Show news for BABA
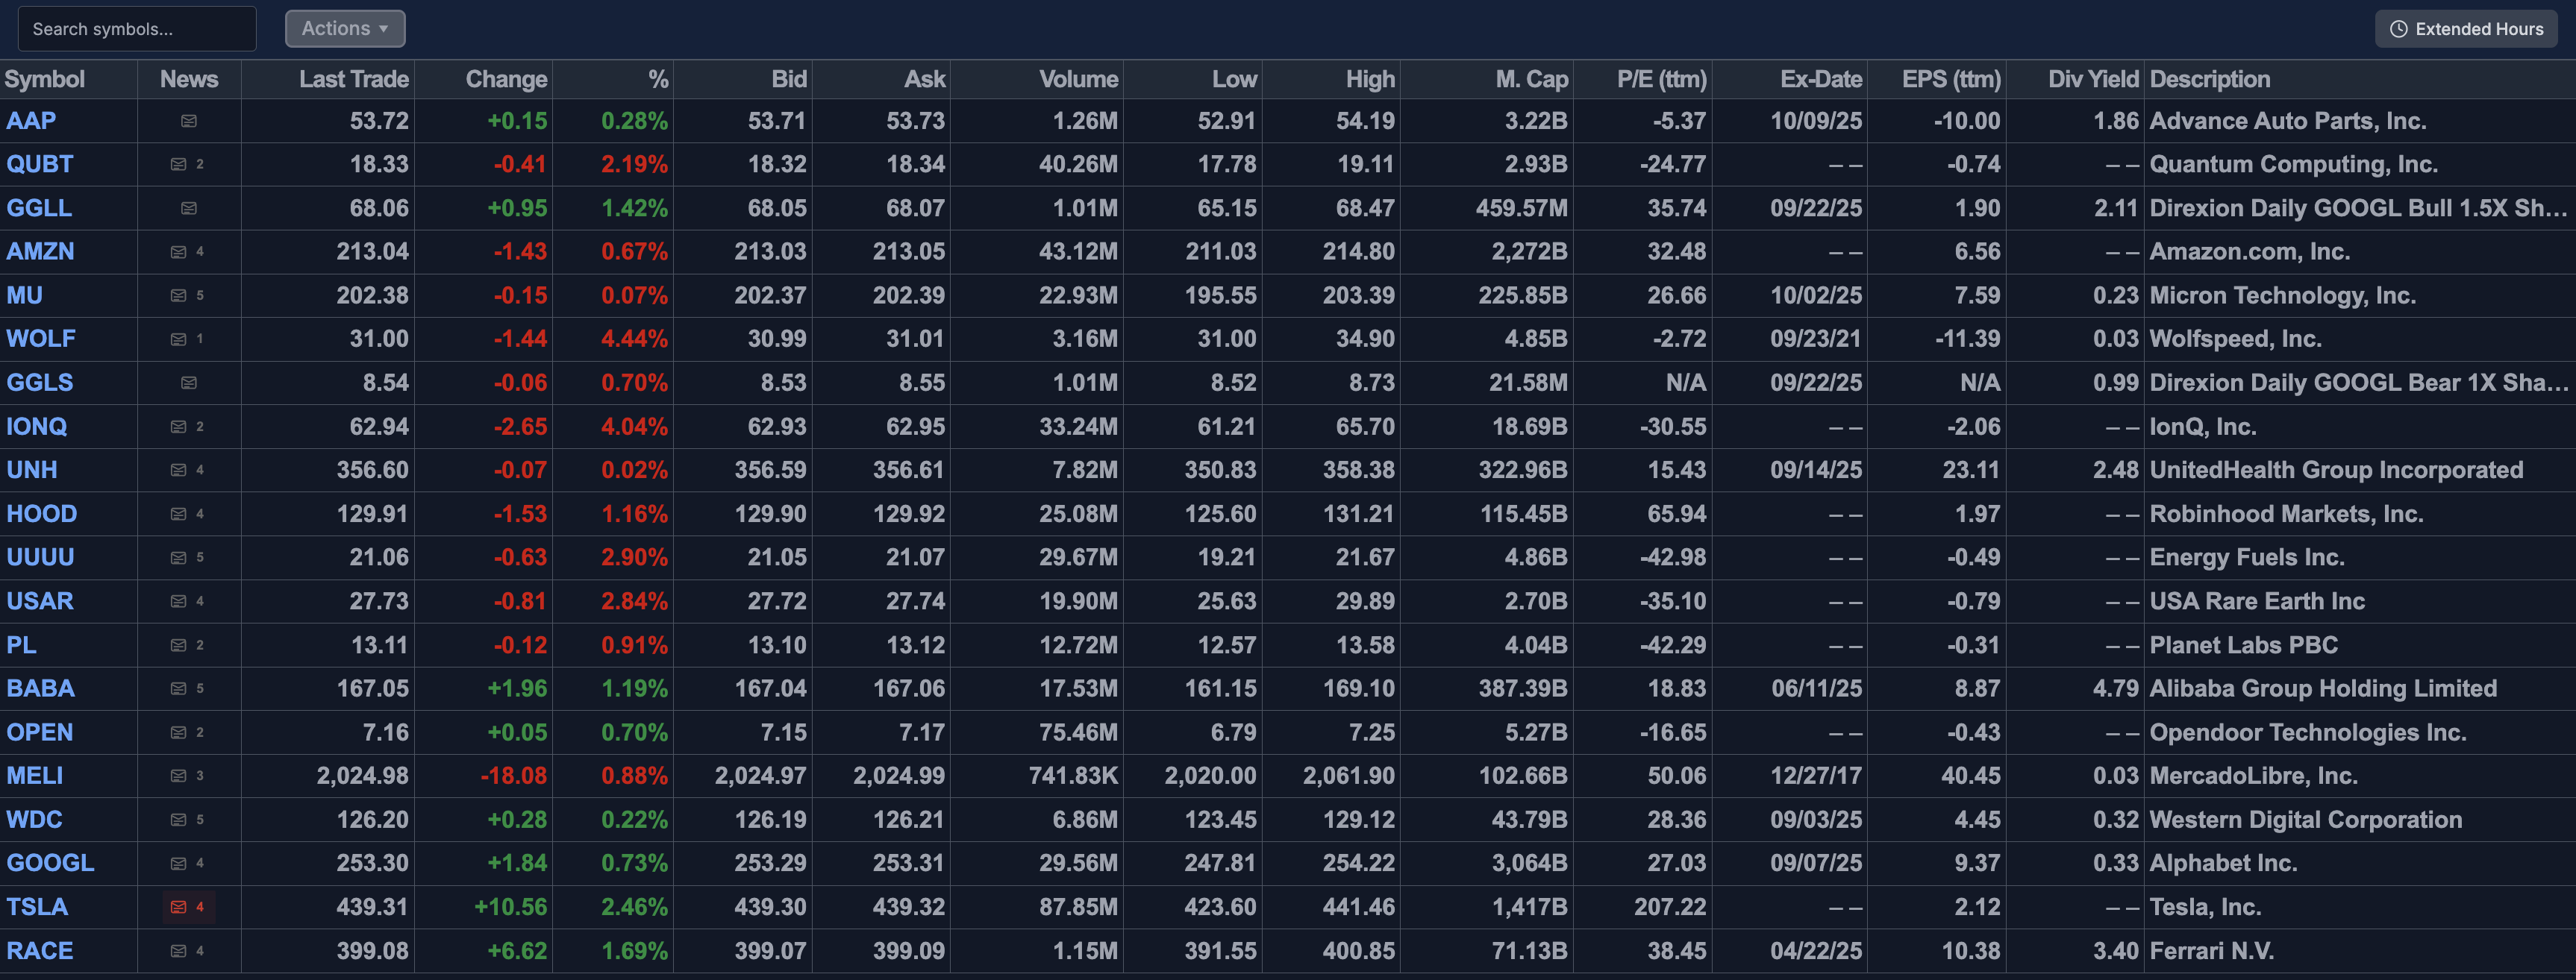Image resolution: width=2576 pixels, height=980 pixels. click(x=179, y=688)
